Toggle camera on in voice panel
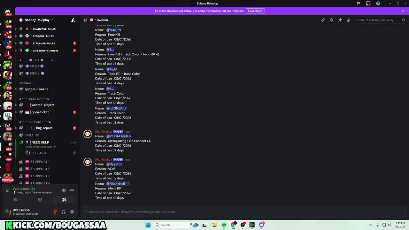409x230 pixels. pos(15,200)
